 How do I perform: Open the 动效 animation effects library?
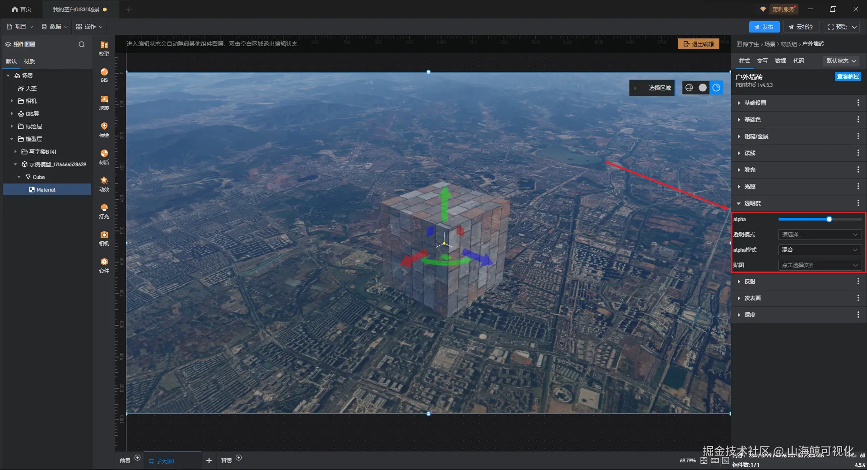click(x=104, y=184)
